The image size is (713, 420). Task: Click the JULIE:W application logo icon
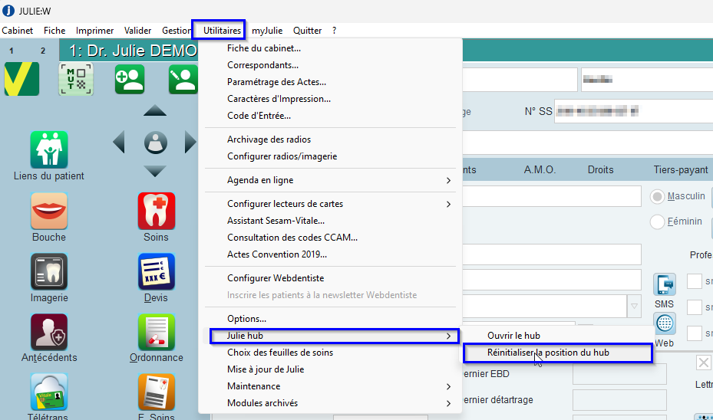tap(8, 11)
